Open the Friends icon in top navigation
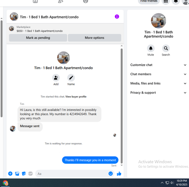189x187 pixels. pos(60,1)
